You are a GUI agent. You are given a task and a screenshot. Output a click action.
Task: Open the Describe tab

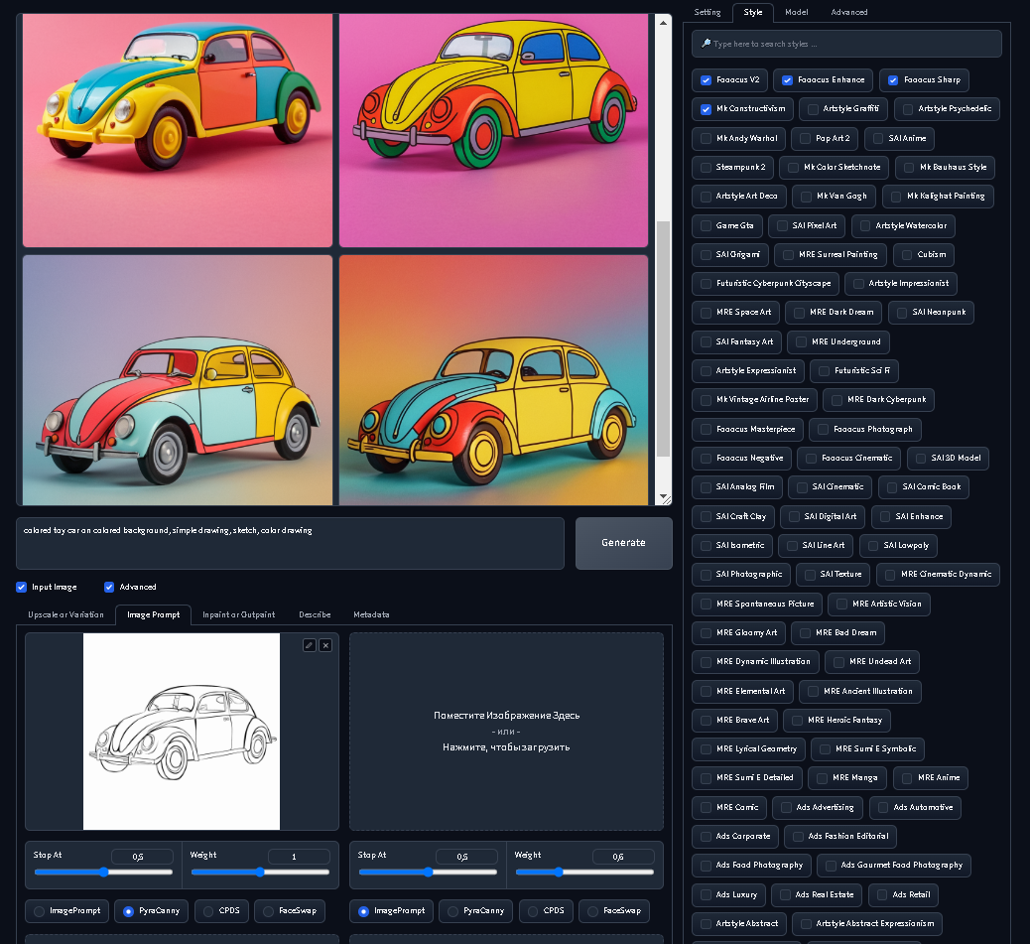(315, 614)
